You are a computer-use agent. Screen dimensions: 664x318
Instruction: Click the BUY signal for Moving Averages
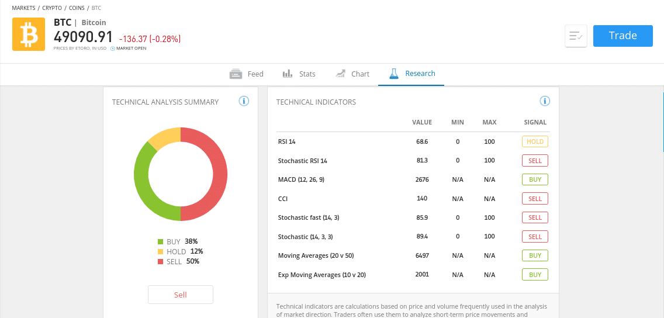tap(535, 256)
